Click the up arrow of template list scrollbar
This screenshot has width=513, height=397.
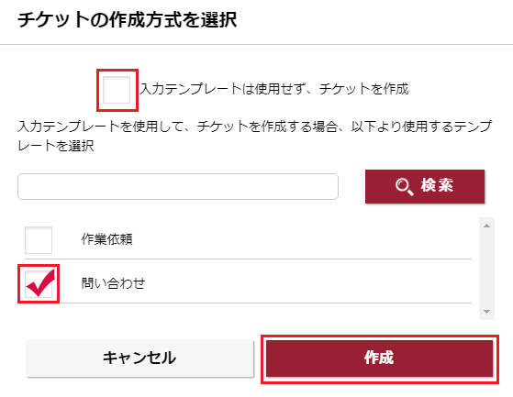(486, 226)
